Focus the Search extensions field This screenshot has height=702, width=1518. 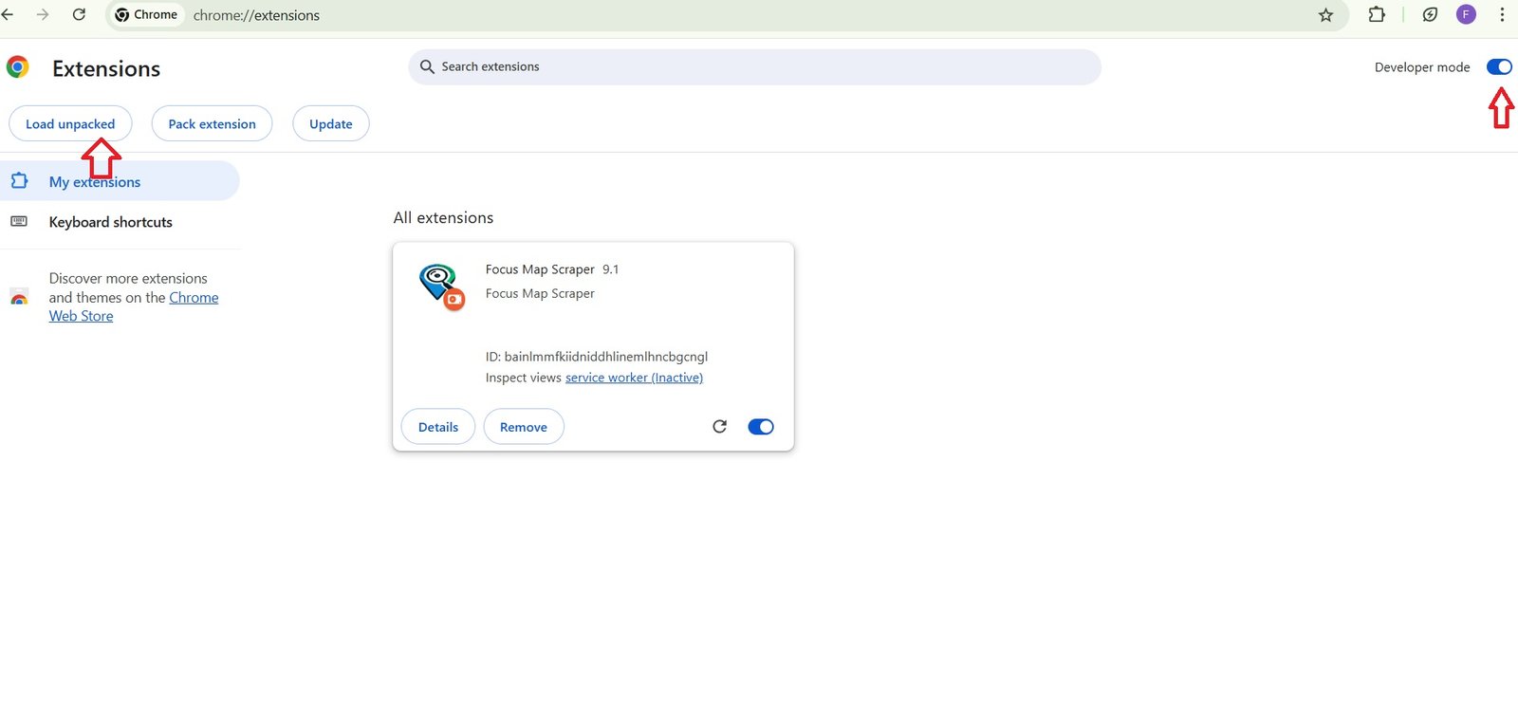[x=754, y=66]
